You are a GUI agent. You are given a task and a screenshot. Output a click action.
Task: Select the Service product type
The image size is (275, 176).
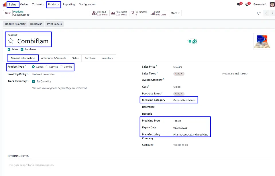pos(47,67)
